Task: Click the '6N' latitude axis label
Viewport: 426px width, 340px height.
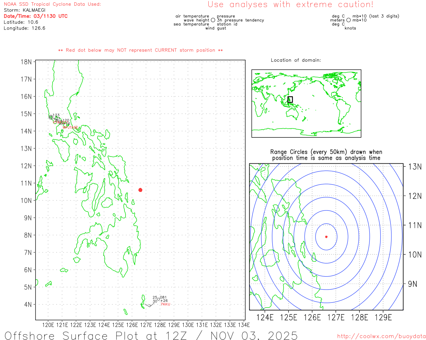Action: click(28, 270)
